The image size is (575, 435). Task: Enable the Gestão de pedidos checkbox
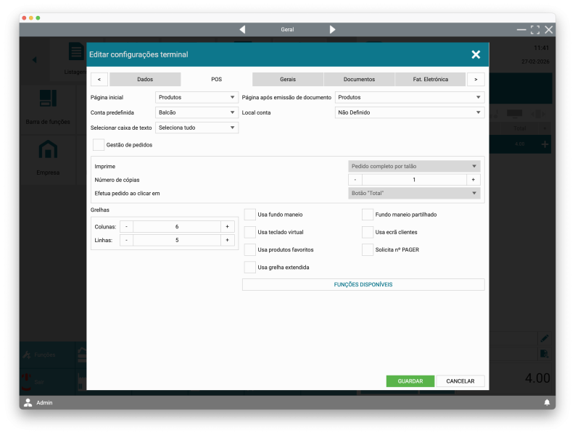(x=99, y=145)
